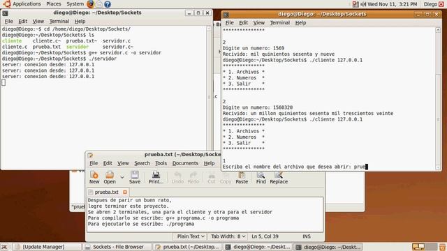Click the INS indicator in gedit status bar
This screenshot has width=447, height=251.
pos(307,236)
